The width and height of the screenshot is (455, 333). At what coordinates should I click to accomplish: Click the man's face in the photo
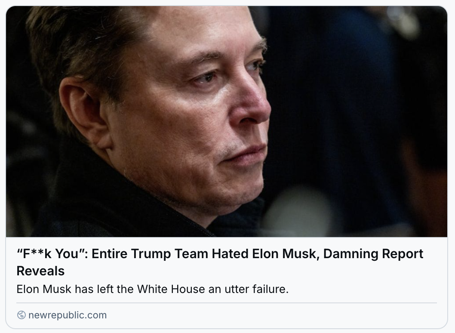tap(203, 116)
